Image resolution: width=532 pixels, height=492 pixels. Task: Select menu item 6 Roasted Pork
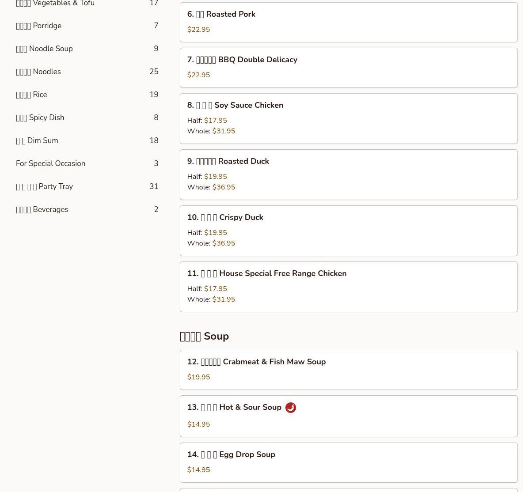click(x=349, y=22)
